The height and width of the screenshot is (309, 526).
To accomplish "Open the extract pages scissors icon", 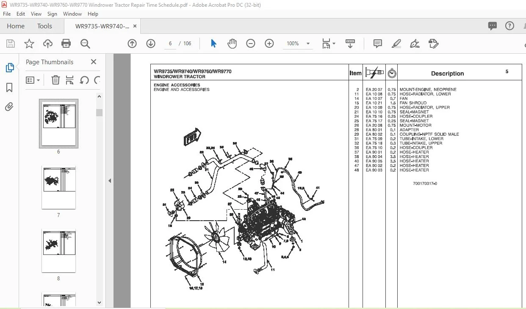I will click(70, 80).
